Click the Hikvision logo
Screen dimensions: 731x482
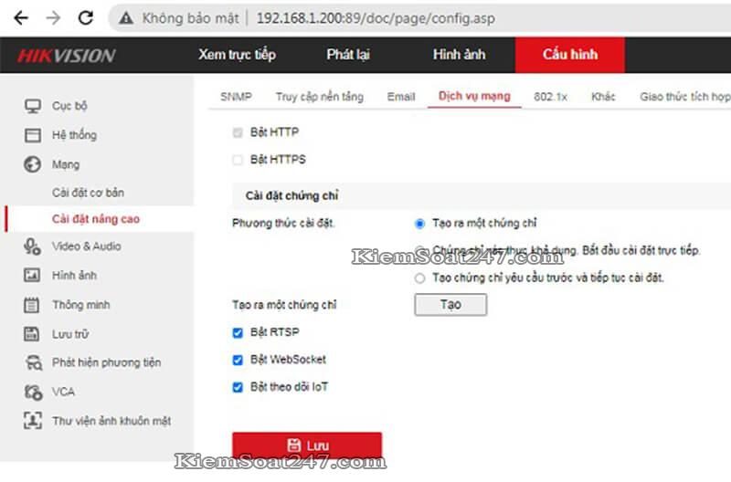click(66, 56)
